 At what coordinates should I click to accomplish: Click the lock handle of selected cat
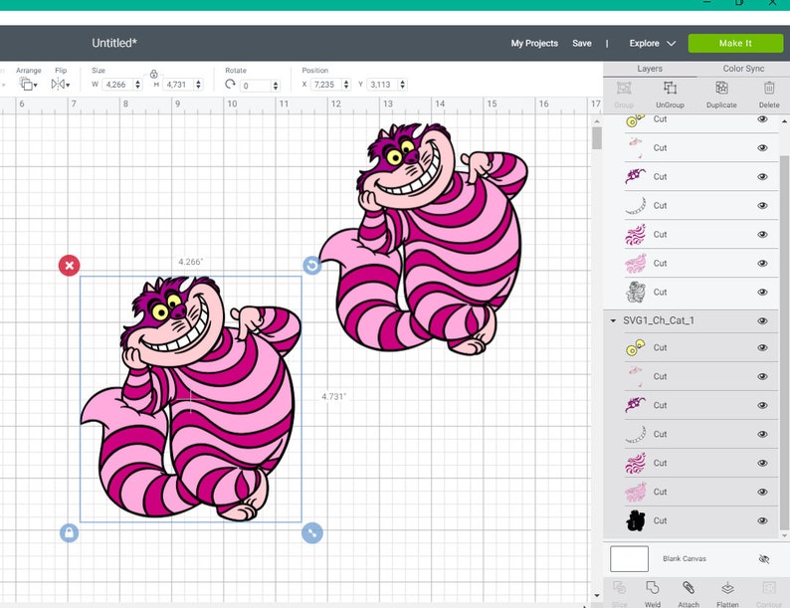click(x=69, y=532)
